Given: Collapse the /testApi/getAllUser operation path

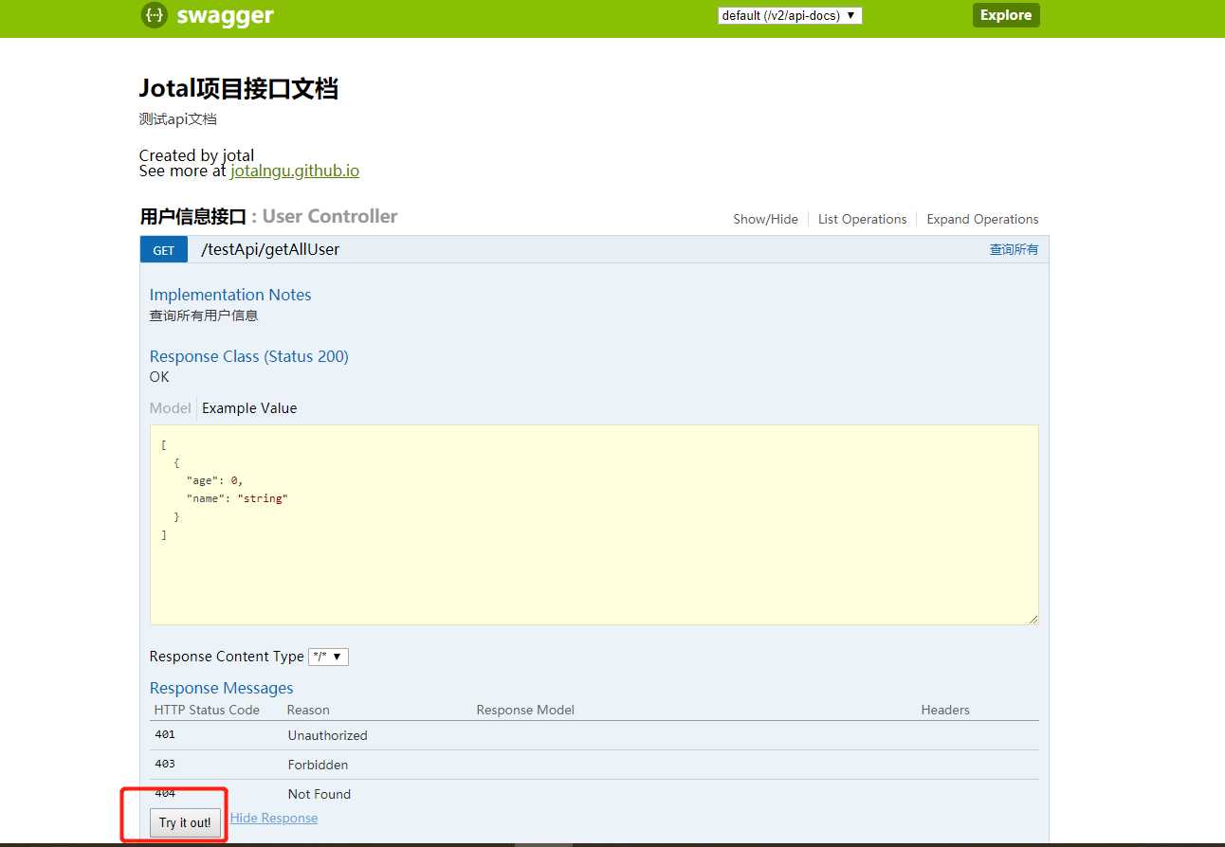Looking at the screenshot, I should (x=269, y=249).
